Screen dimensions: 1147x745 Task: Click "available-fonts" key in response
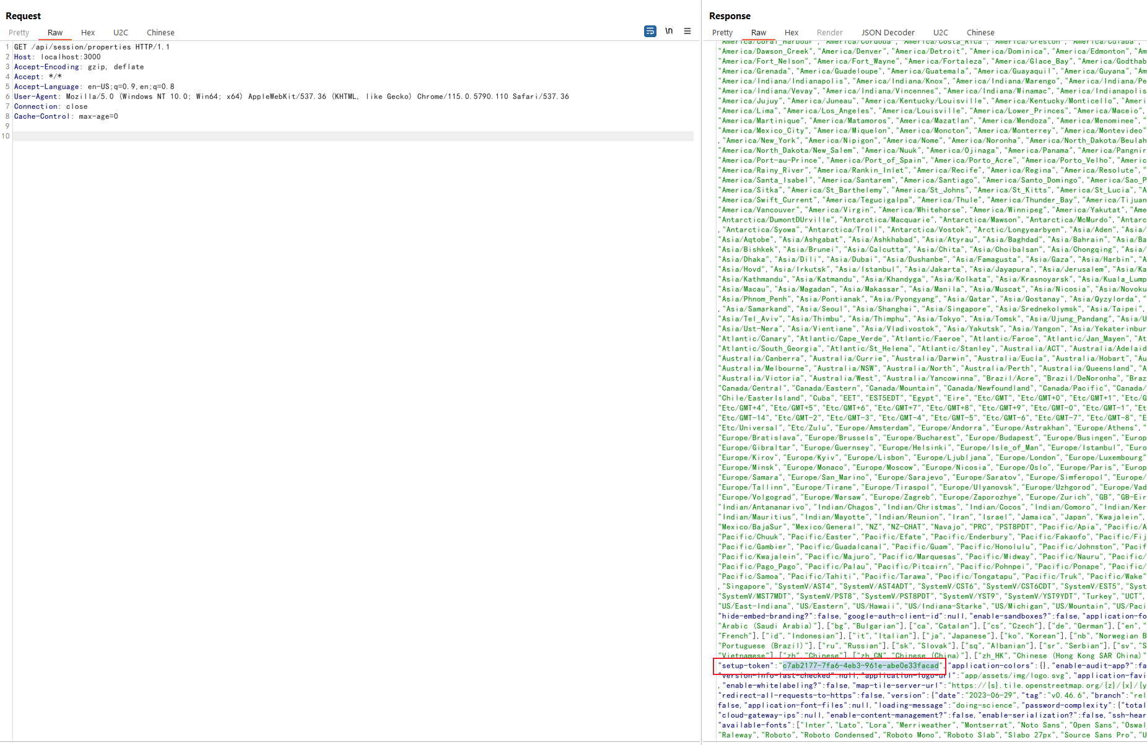point(755,725)
